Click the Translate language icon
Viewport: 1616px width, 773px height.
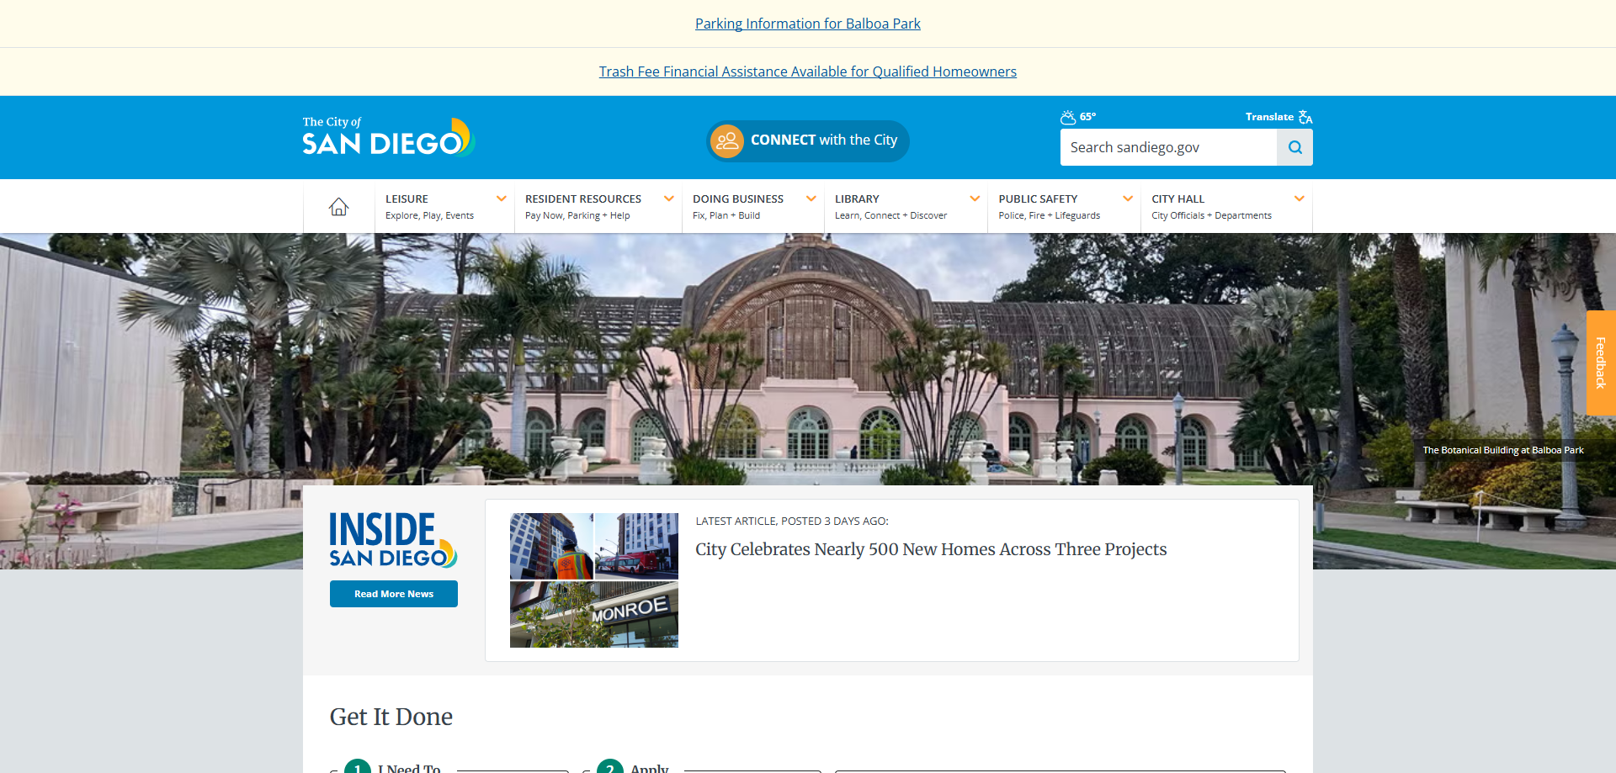click(x=1305, y=117)
